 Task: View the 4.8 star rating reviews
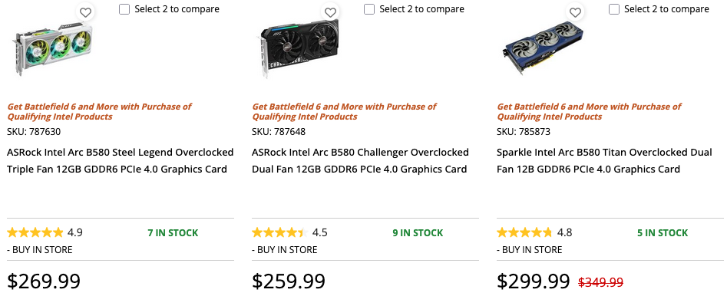tap(534, 232)
